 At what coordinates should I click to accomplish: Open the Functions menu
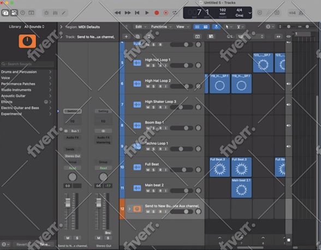tap(161, 27)
